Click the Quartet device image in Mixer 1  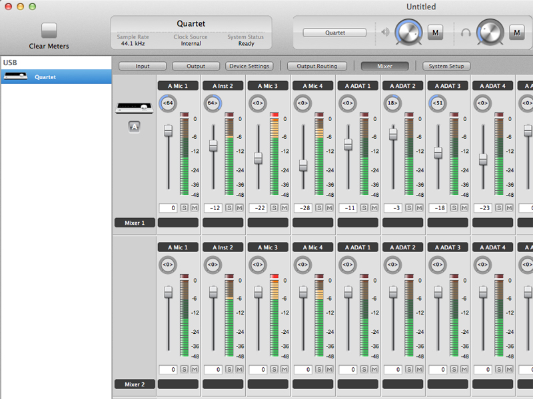pos(135,108)
